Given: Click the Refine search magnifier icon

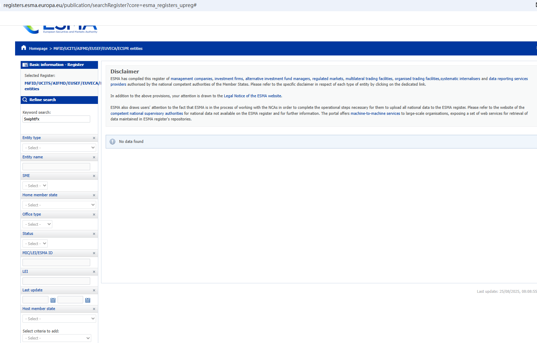Looking at the screenshot, I should [25, 100].
